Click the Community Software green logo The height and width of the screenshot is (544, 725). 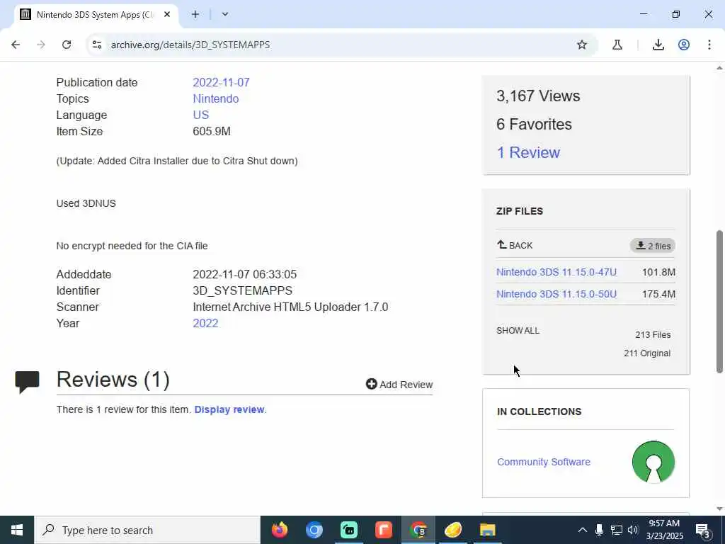click(653, 462)
